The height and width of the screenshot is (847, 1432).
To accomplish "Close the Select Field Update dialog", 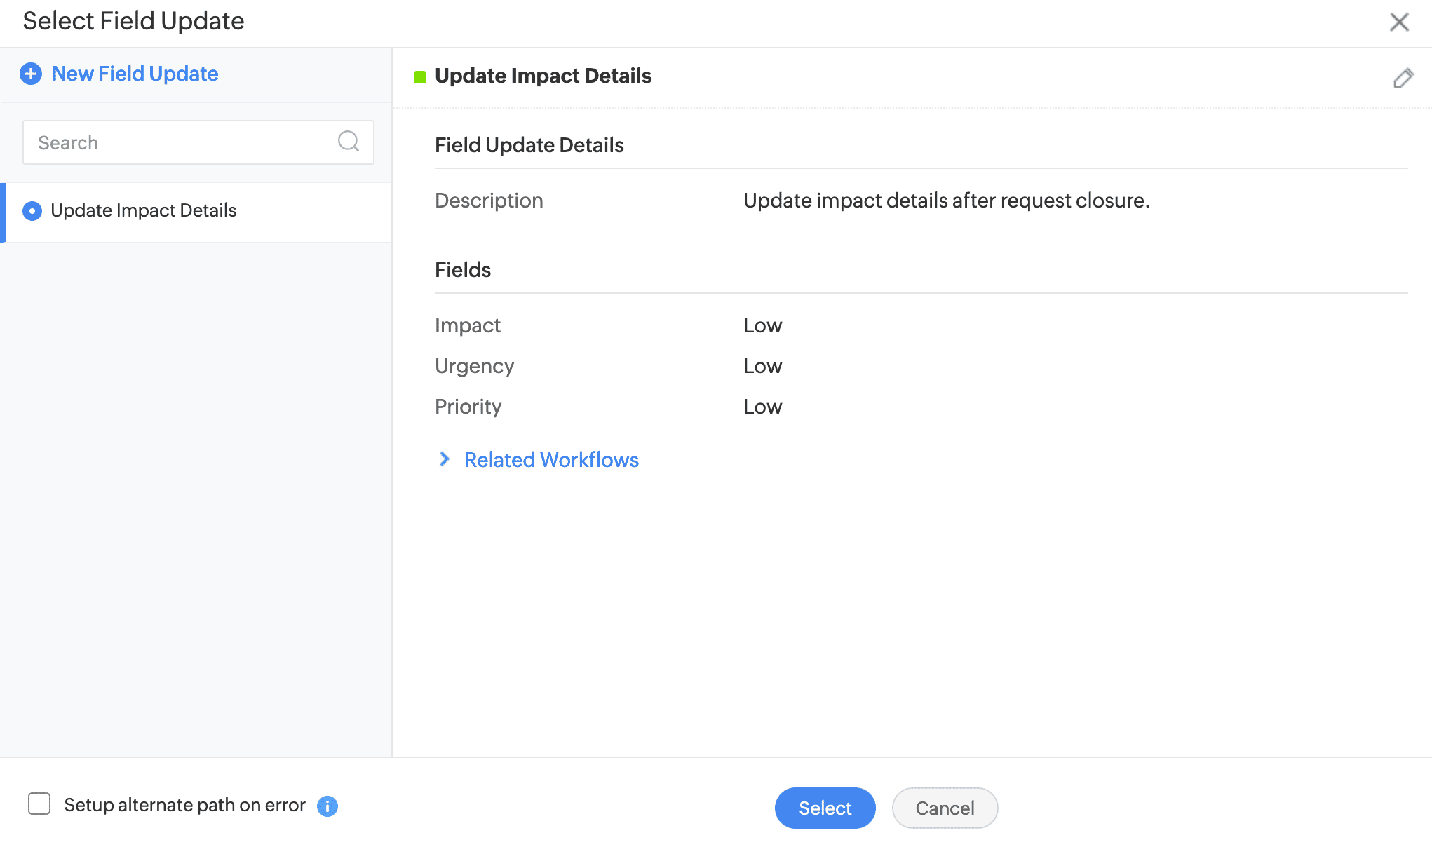I will (x=1399, y=22).
